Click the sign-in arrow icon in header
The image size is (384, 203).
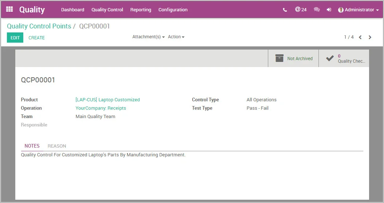click(329, 9)
